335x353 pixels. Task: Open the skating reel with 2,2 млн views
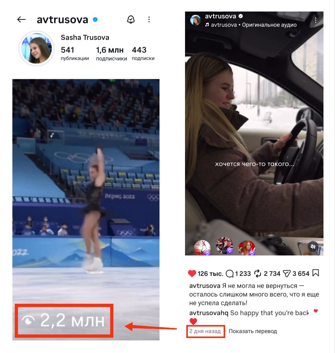pos(86,209)
